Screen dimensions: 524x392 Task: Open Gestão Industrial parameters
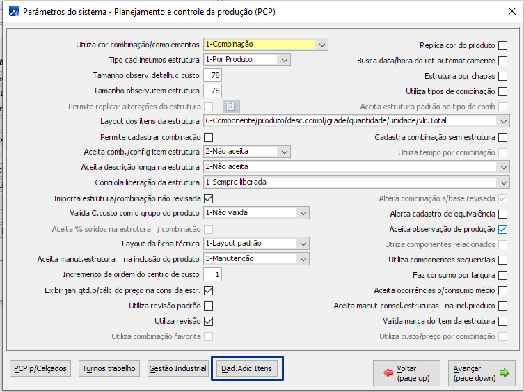point(177,368)
